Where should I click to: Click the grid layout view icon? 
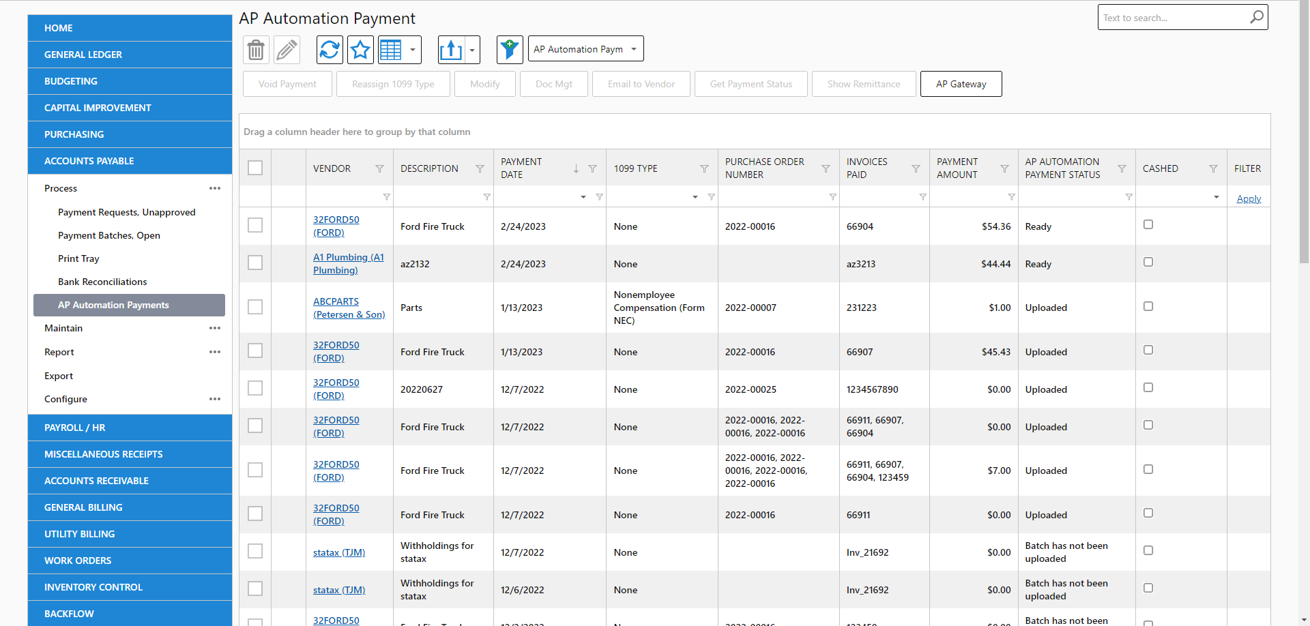click(394, 50)
